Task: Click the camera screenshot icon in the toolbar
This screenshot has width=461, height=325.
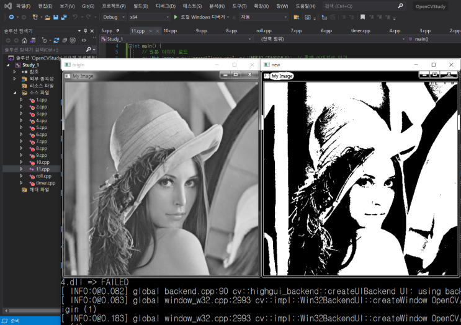Action: point(308,17)
